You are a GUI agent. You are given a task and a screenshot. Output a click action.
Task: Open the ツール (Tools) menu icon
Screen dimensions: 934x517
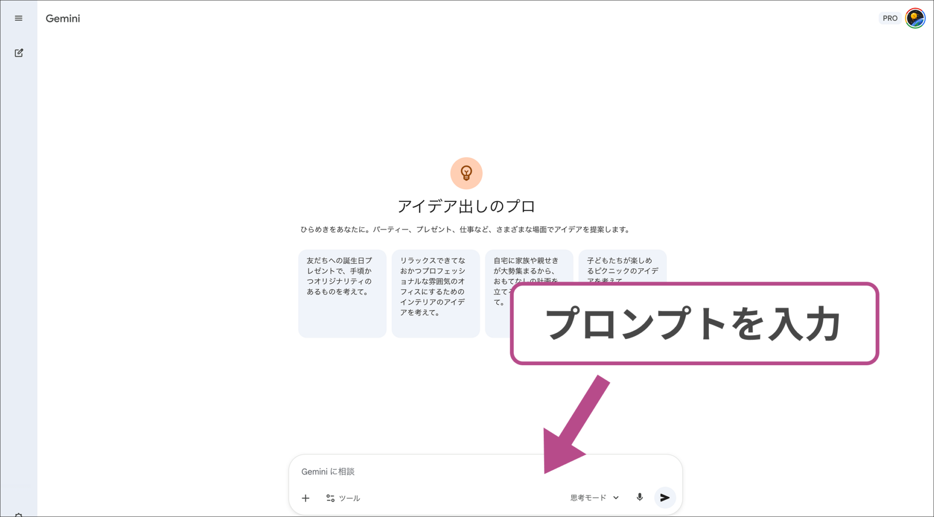[330, 498]
